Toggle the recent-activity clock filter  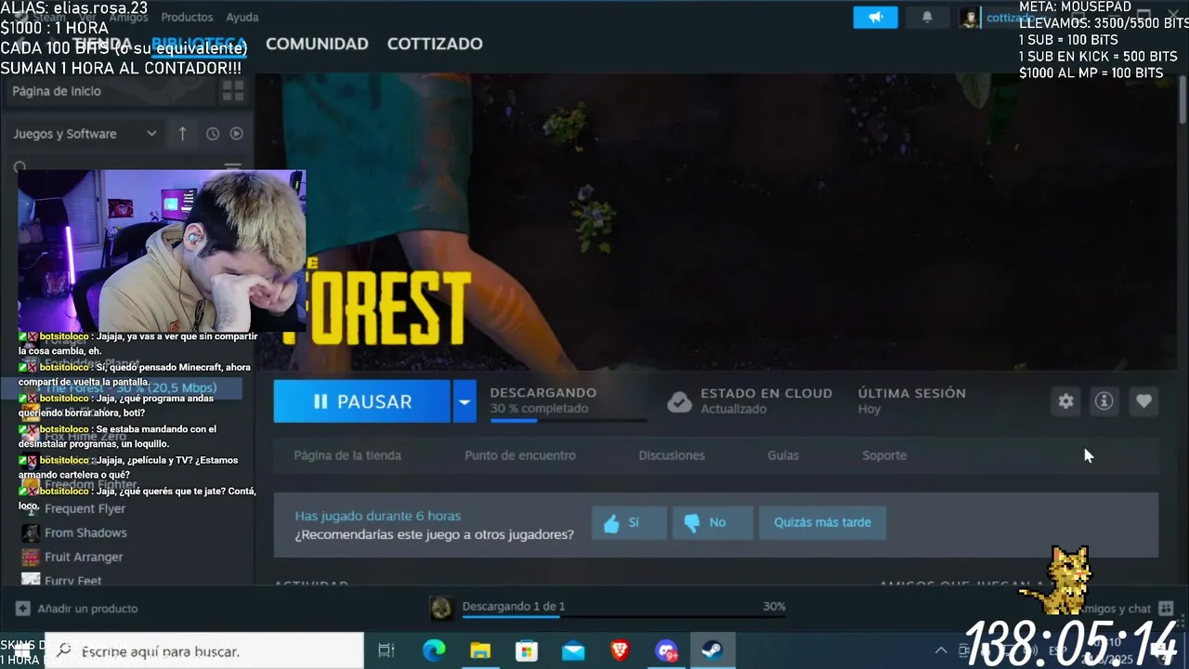213,134
